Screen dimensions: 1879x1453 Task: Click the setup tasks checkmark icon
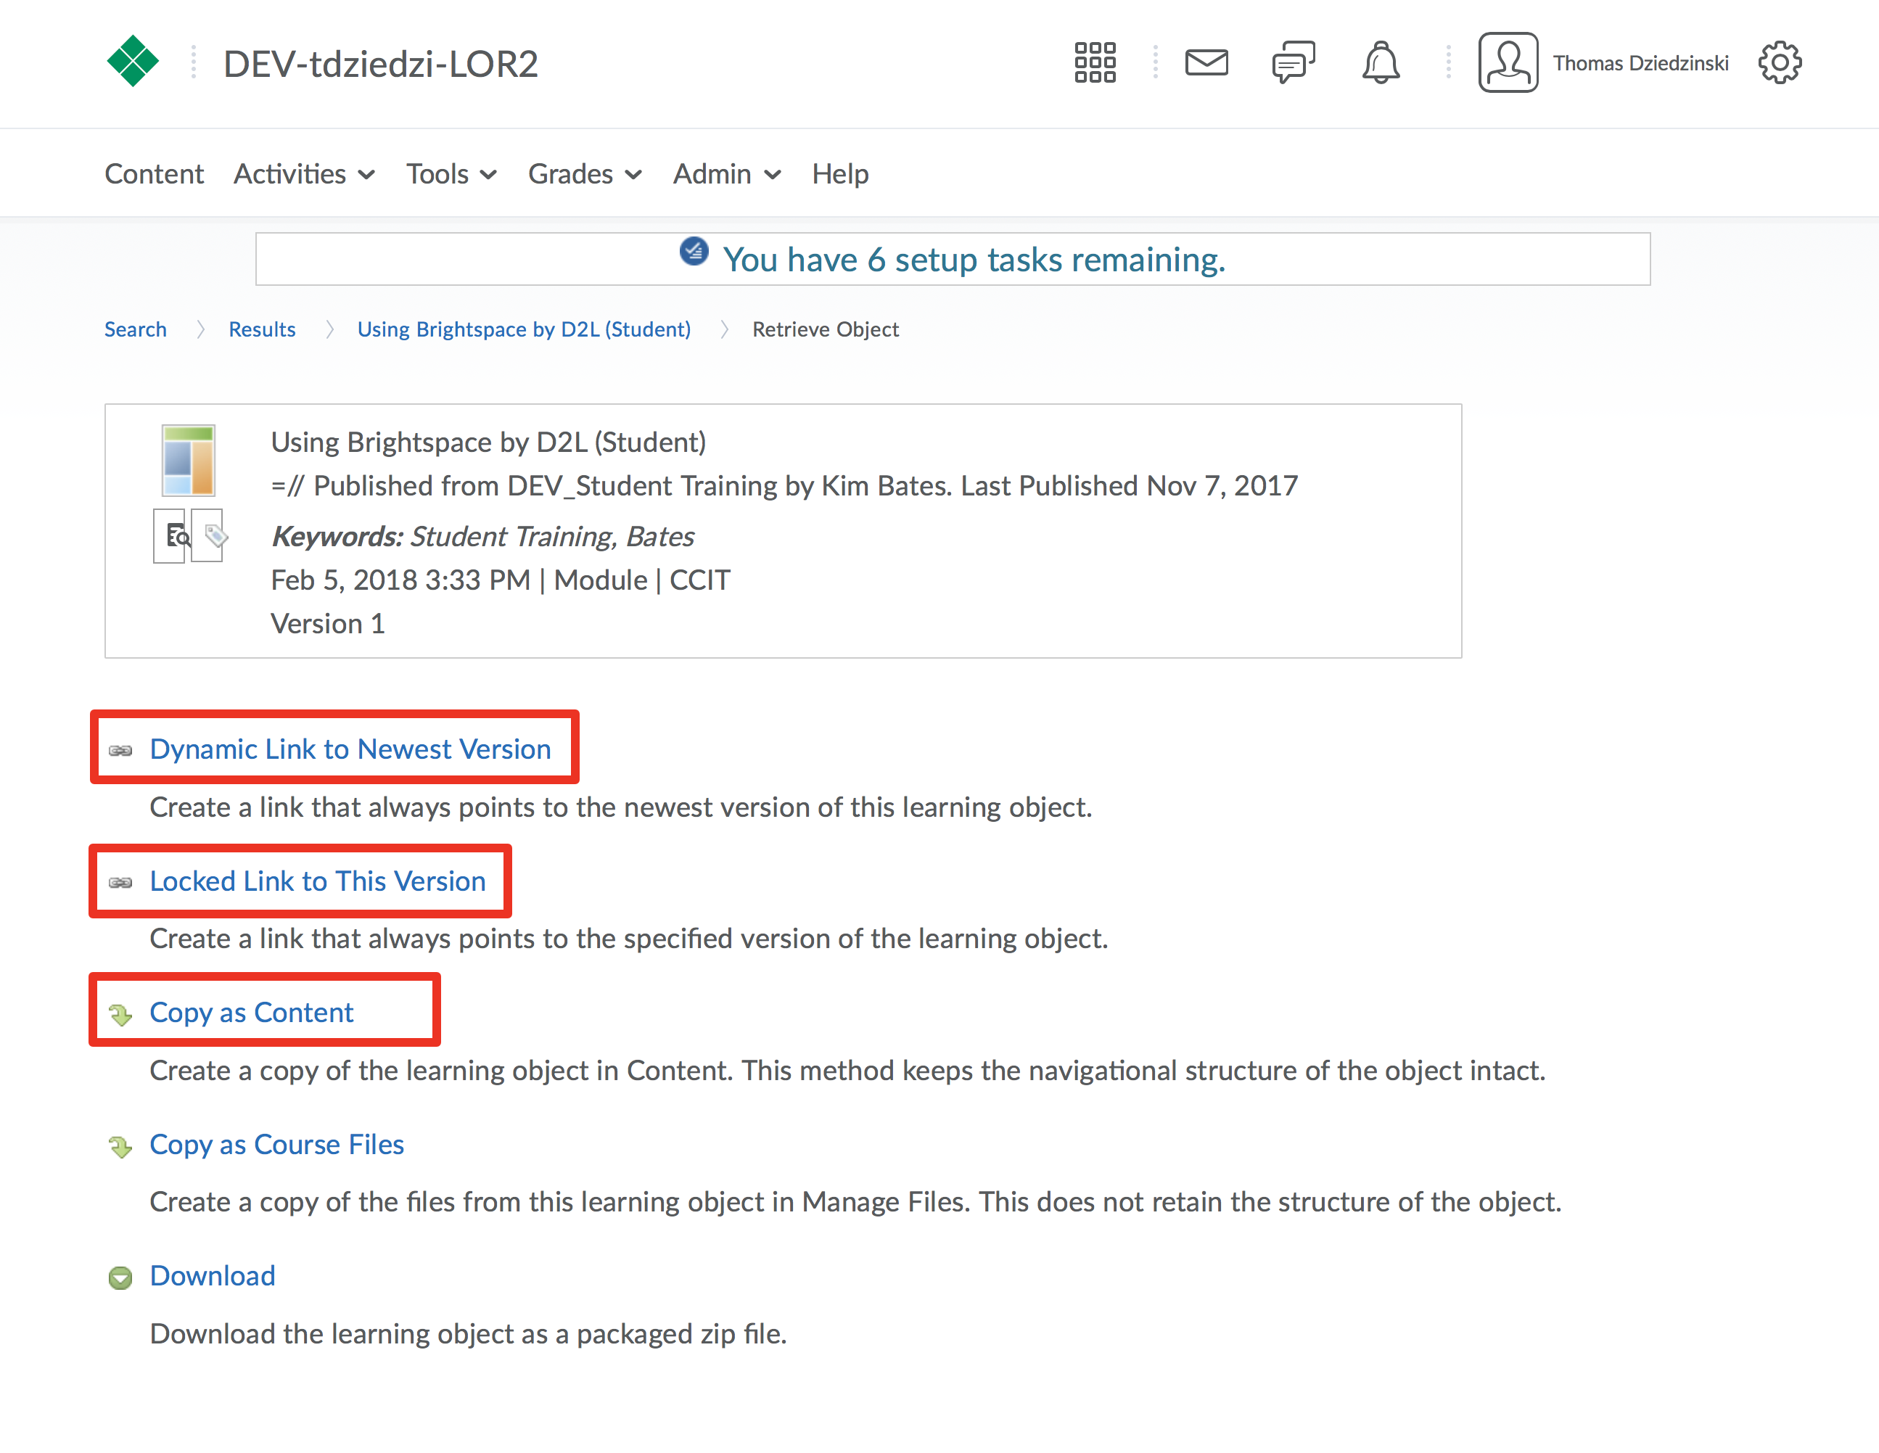pos(694,251)
